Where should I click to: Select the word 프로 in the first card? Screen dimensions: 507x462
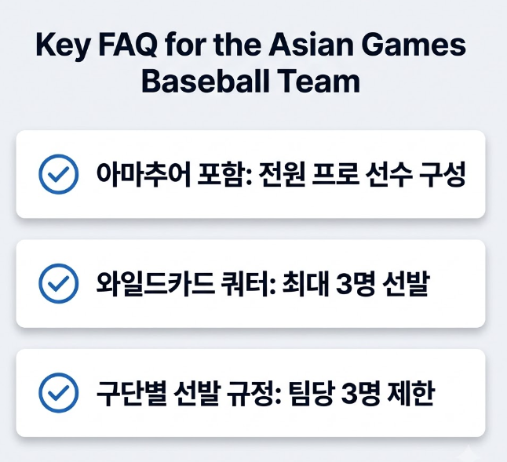(x=336, y=174)
